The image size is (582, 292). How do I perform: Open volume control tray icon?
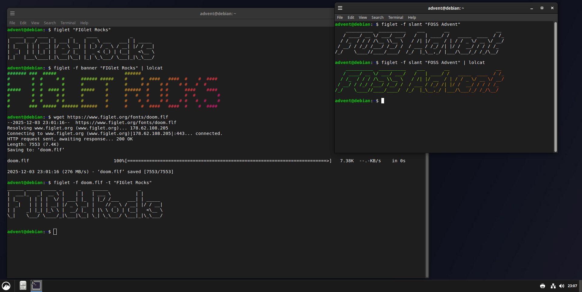pos(562,286)
